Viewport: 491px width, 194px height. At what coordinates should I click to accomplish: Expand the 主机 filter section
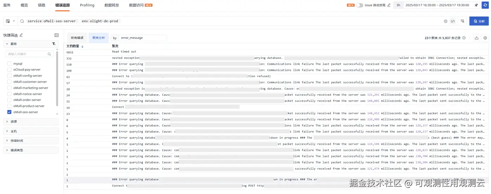31,131
